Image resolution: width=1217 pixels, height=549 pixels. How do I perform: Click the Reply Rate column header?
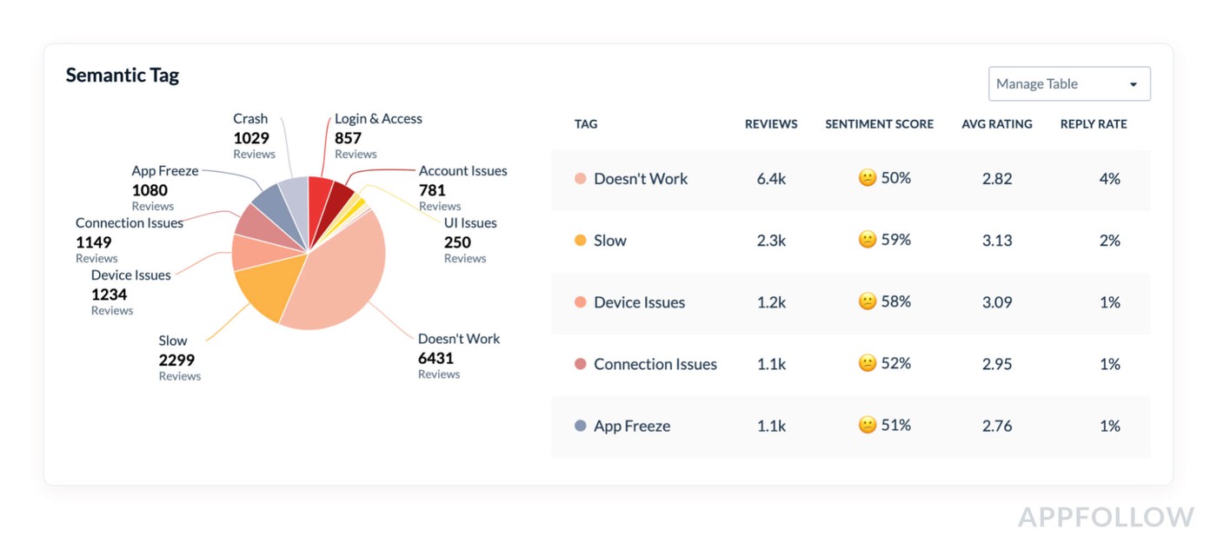(x=1093, y=124)
